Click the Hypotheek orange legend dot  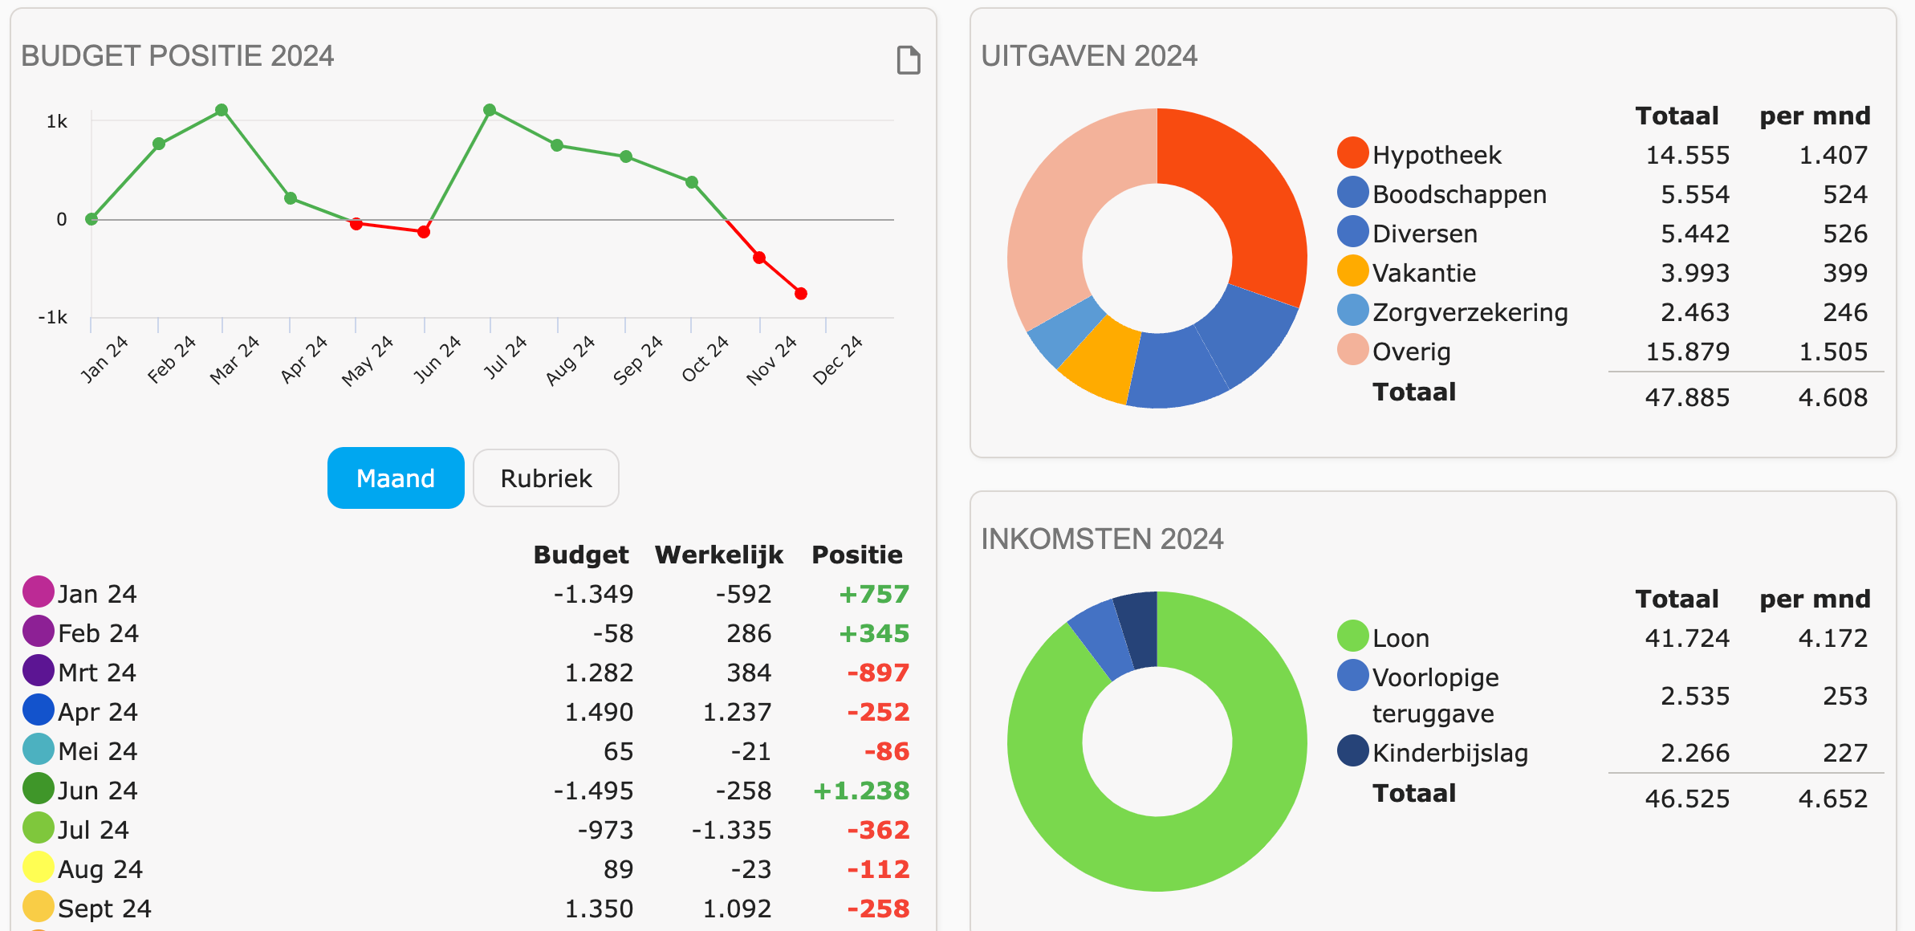click(x=1352, y=152)
